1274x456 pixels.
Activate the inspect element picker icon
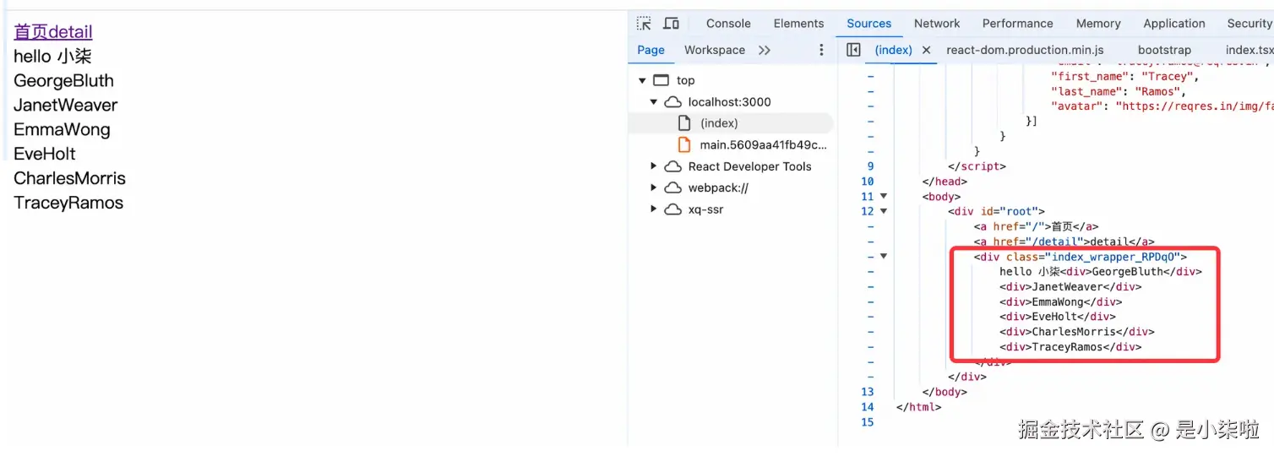tap(645, 24)
